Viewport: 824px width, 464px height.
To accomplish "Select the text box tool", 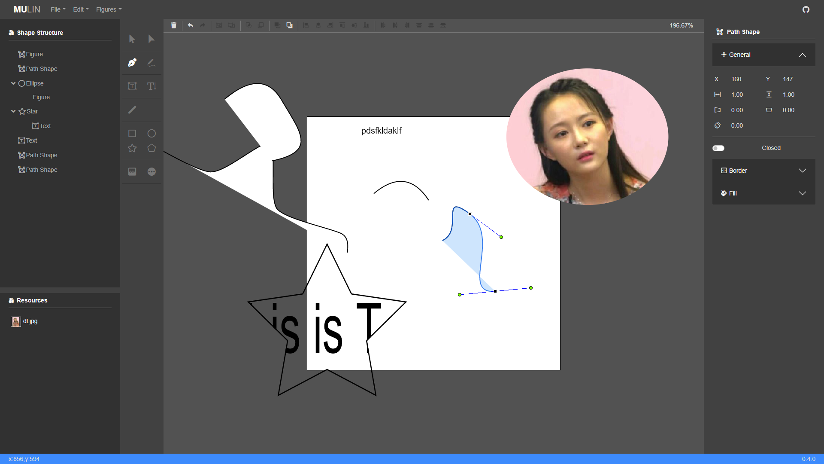I will pos(132,86).
